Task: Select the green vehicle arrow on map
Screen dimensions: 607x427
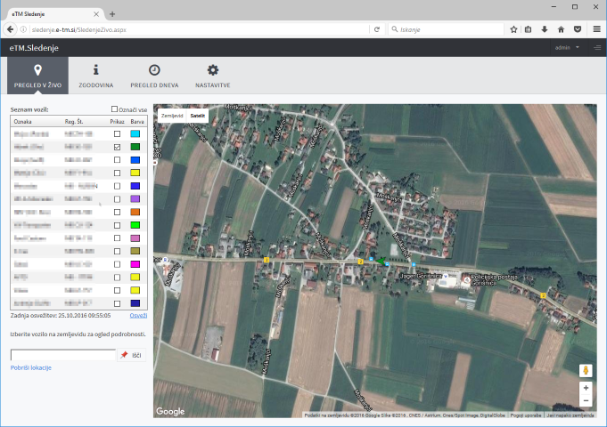Action: pyautogui.click(x=380, y=262)
